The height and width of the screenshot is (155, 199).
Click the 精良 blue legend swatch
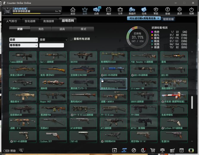coord(152,41)
